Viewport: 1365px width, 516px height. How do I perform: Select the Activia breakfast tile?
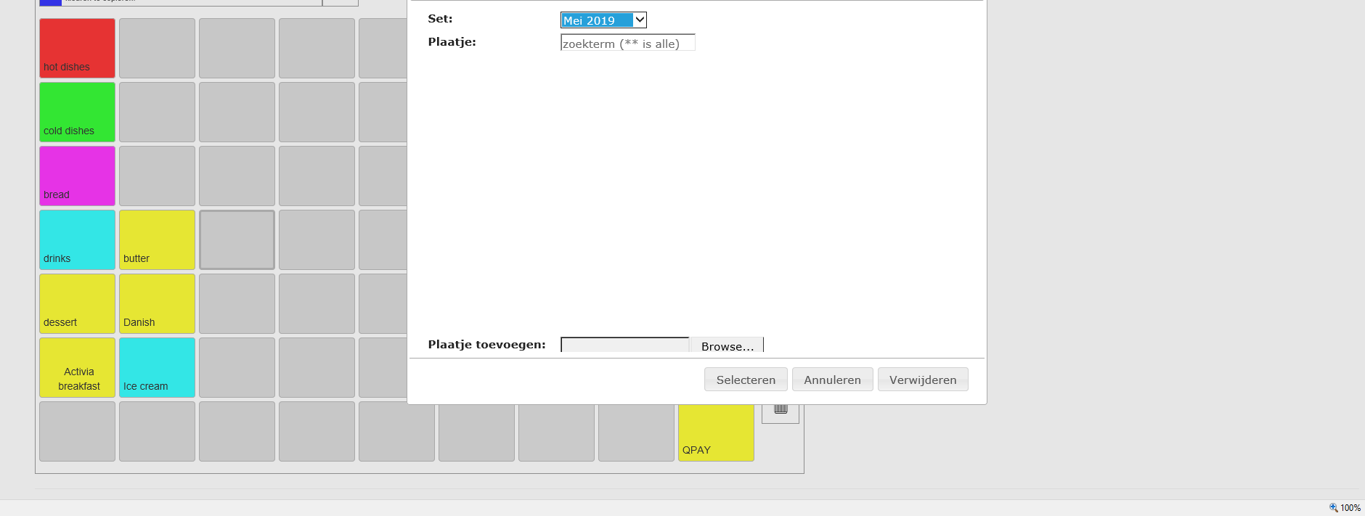tap(77, 367)
